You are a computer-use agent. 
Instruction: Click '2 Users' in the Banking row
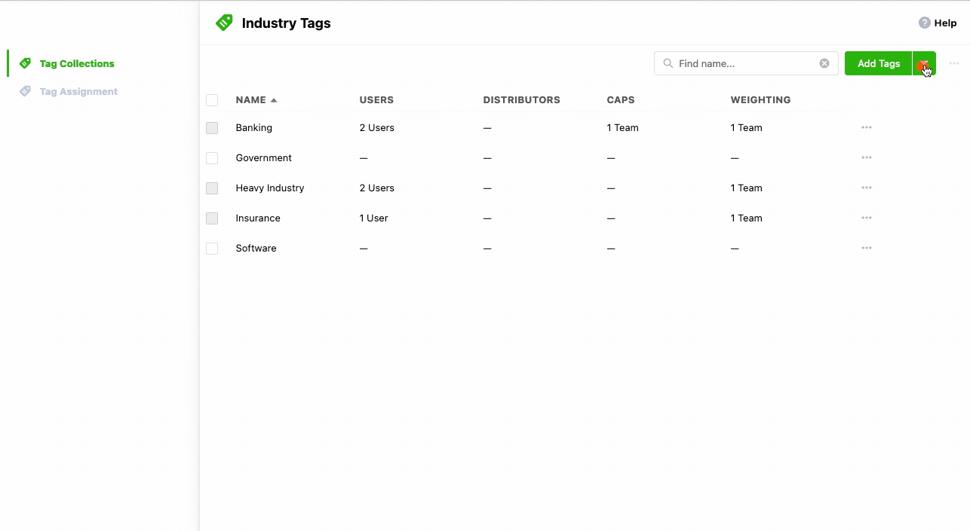376,127
